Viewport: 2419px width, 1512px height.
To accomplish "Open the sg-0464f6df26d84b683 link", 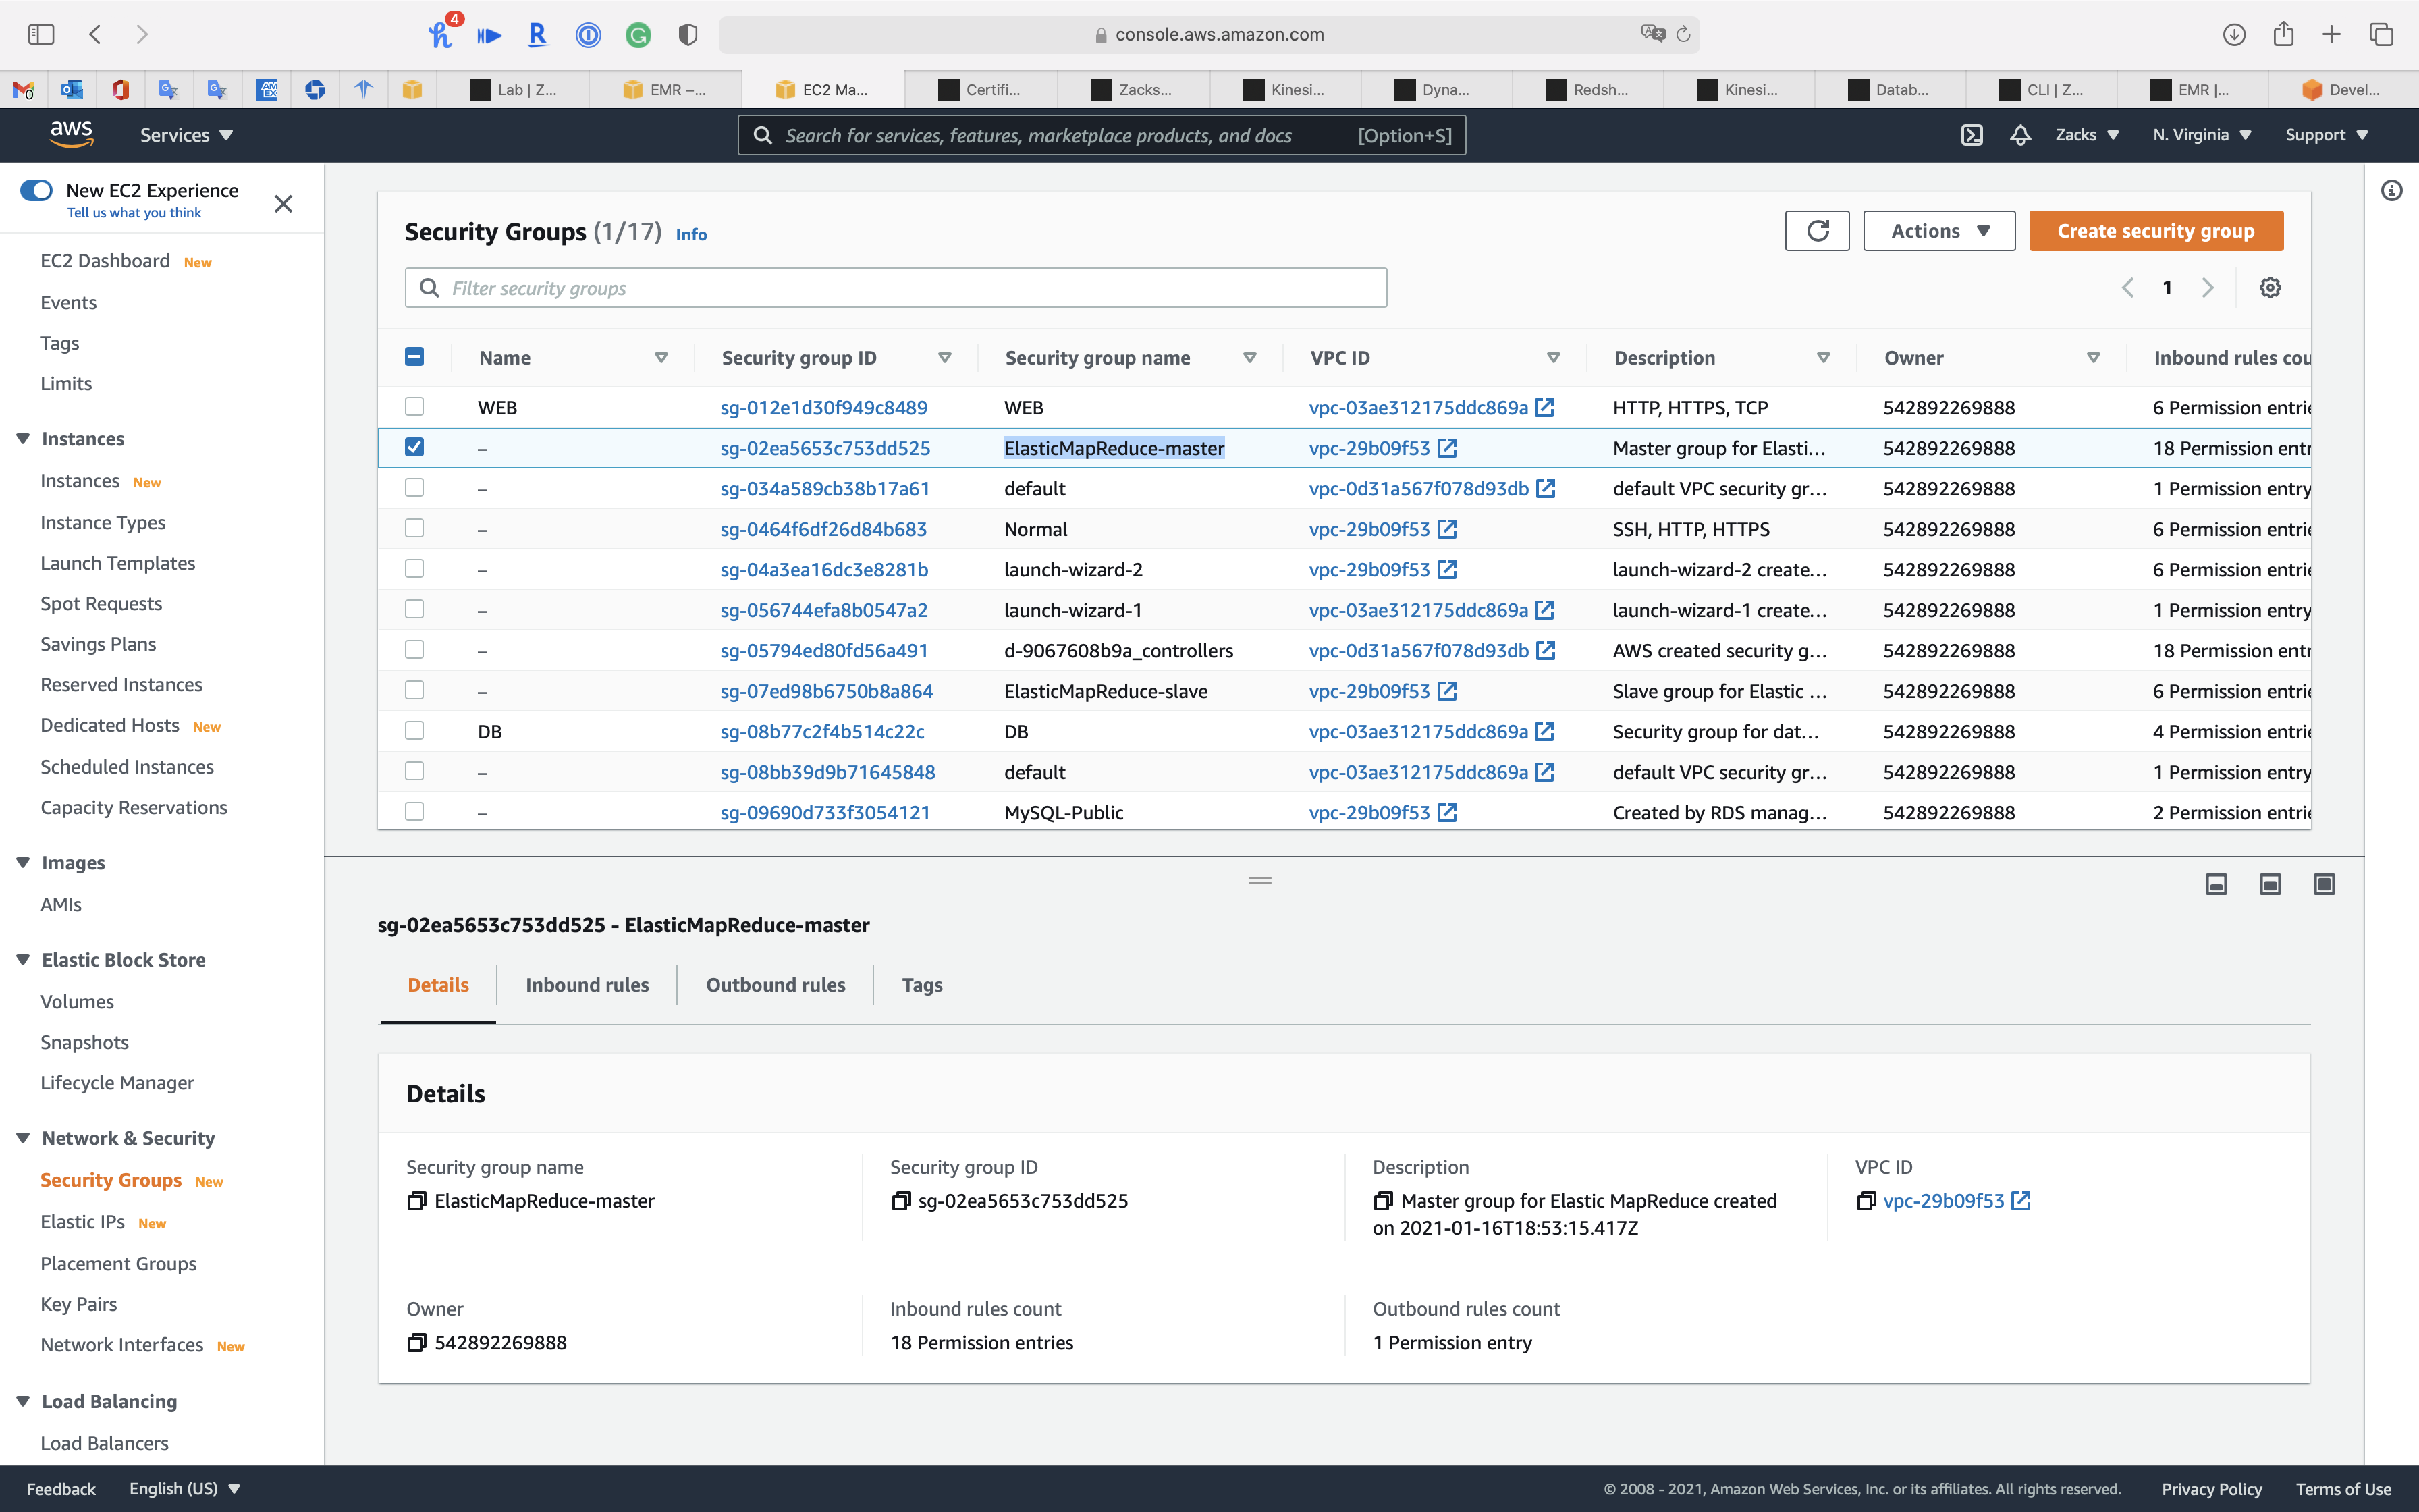I will [x=823, y=529].
